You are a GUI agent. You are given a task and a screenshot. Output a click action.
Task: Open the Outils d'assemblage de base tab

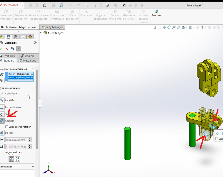click(x=19, y=27)
